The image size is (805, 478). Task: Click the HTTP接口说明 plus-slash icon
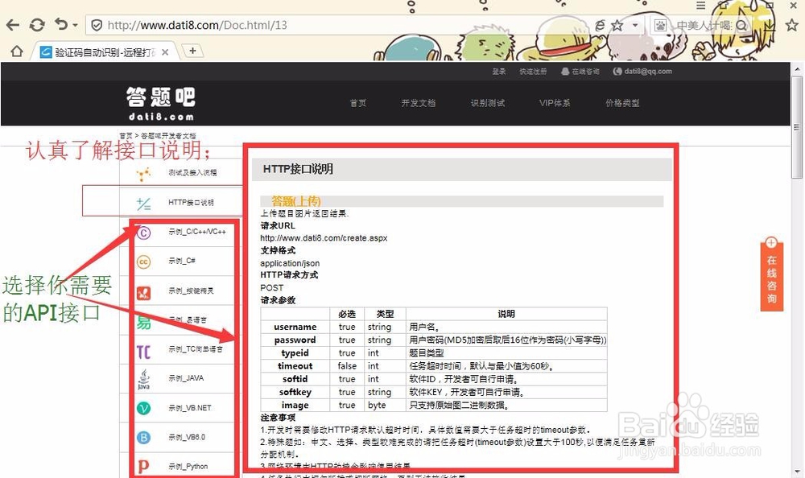[143, 204]
